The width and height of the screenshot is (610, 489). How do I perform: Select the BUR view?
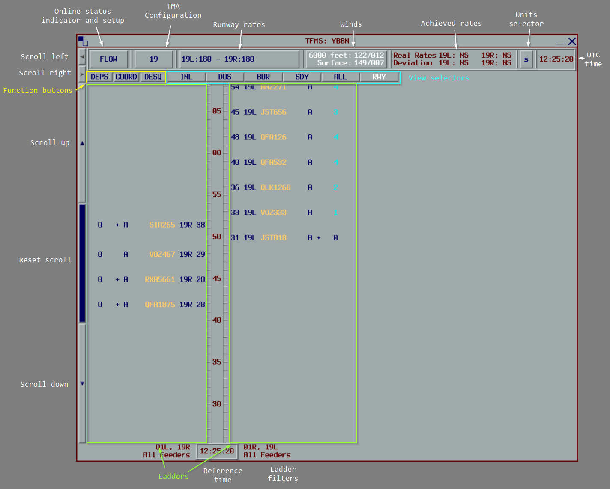(x=263, y=77)
